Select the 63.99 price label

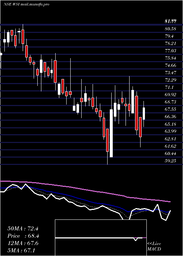pos(171,131)
